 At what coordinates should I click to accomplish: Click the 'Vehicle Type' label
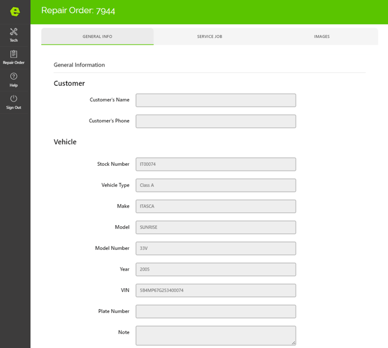115,185
